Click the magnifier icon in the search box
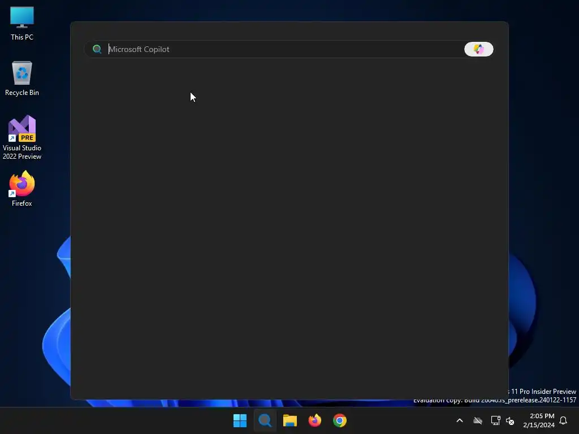Image resolution: width=579 pixels, height=434 pixels. pyautogui.click(x=97, y=49)
